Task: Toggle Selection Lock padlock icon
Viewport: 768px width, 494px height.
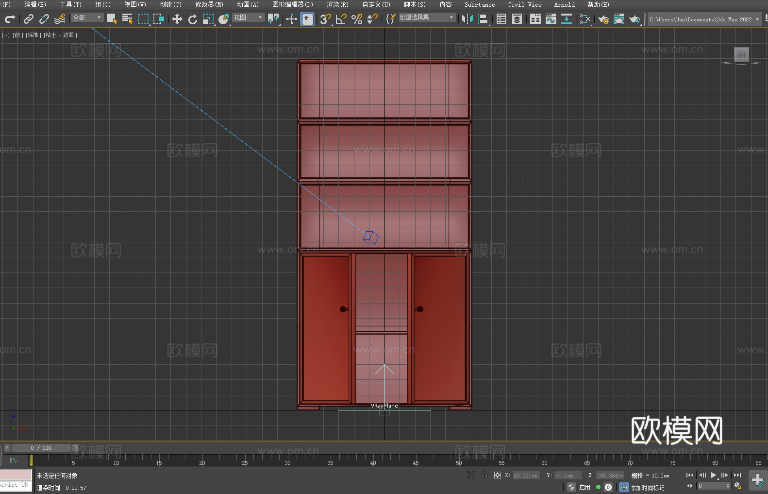Action: pos(484,475)
